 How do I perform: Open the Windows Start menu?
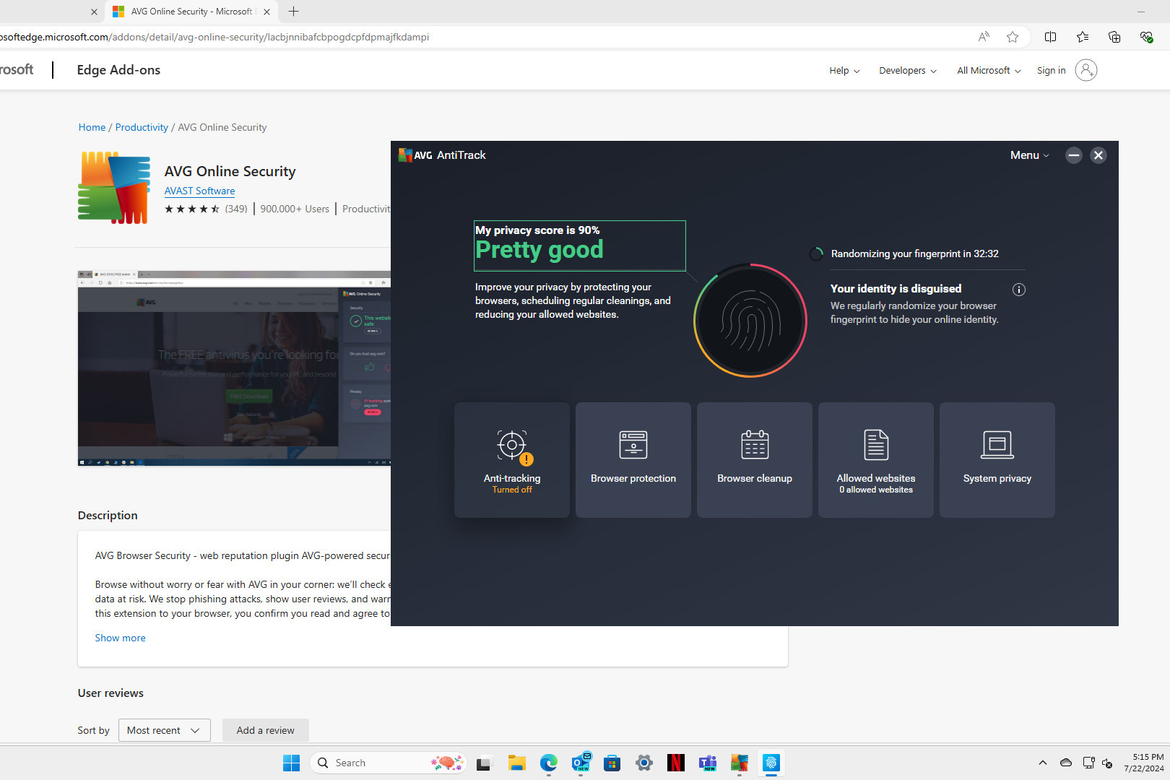pos(291,763)
